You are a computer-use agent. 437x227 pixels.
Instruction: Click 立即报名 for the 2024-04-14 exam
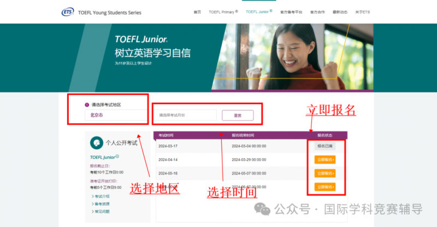coord(325,159)
